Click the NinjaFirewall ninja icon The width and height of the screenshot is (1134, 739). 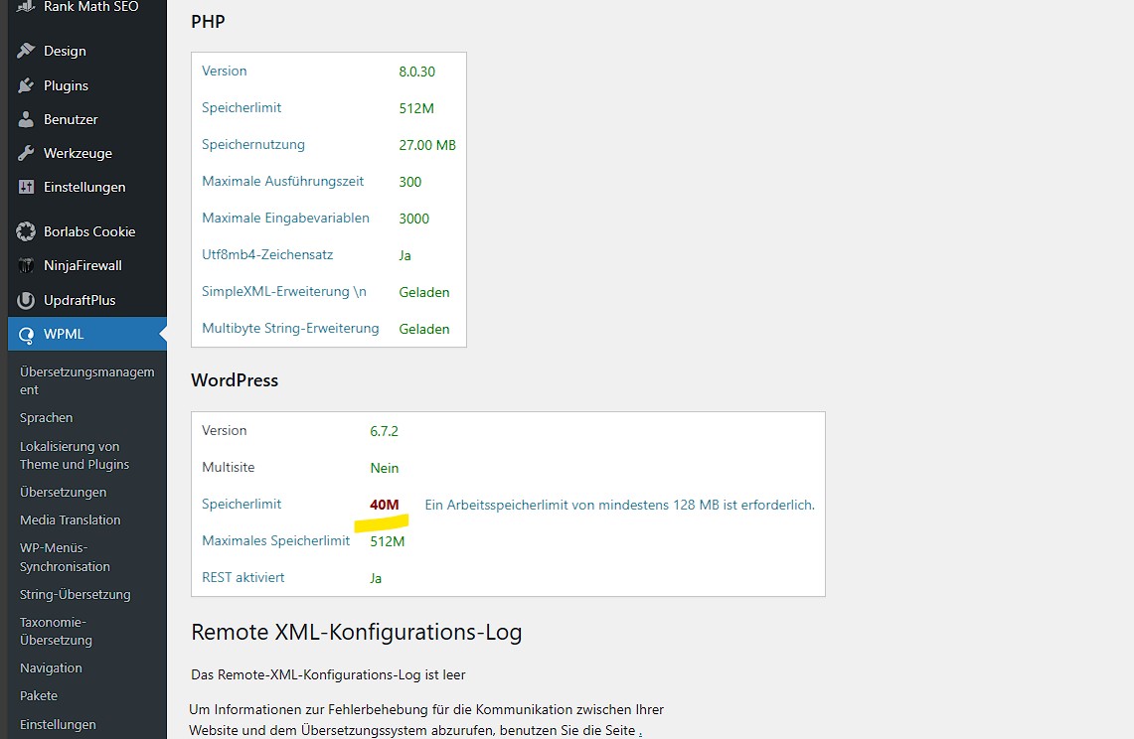(x=26, y=265)
